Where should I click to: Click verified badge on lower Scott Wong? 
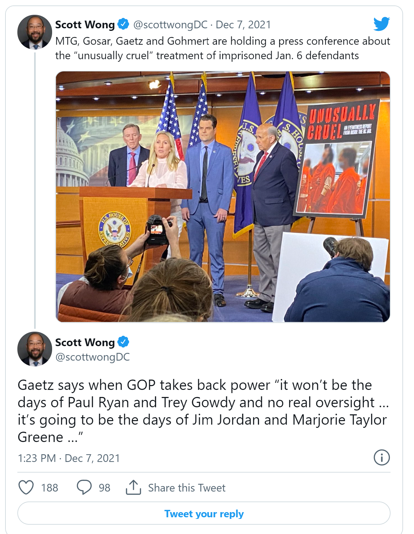point(123,342)
